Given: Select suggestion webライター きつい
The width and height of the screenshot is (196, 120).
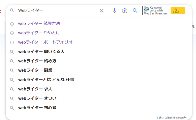Looking at the screenshot, I should click(x=37, y=98).
